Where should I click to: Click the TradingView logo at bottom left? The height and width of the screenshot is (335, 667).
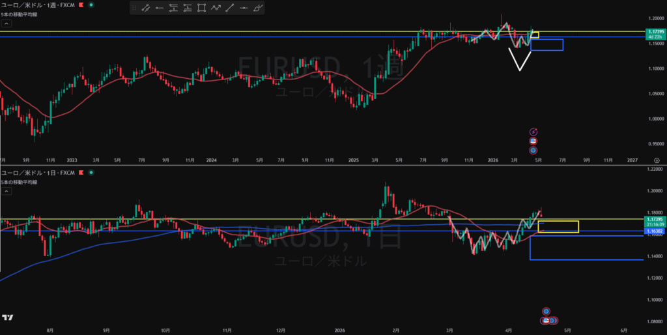(x=7, y=317)
